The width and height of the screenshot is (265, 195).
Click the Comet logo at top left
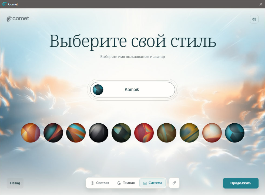pyautogui.click(x=18, y=19)
